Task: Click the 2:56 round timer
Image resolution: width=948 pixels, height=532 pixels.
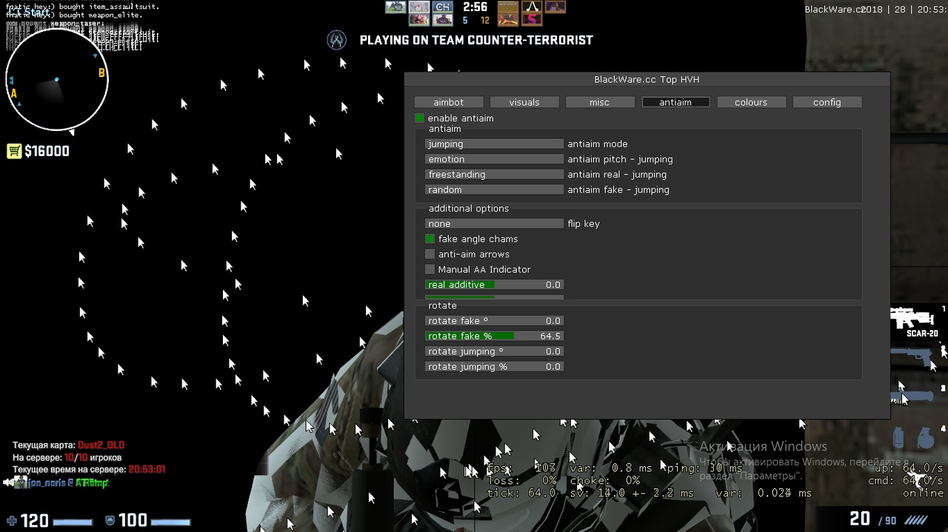Action: pyautogui.click(x=475, y=7)
